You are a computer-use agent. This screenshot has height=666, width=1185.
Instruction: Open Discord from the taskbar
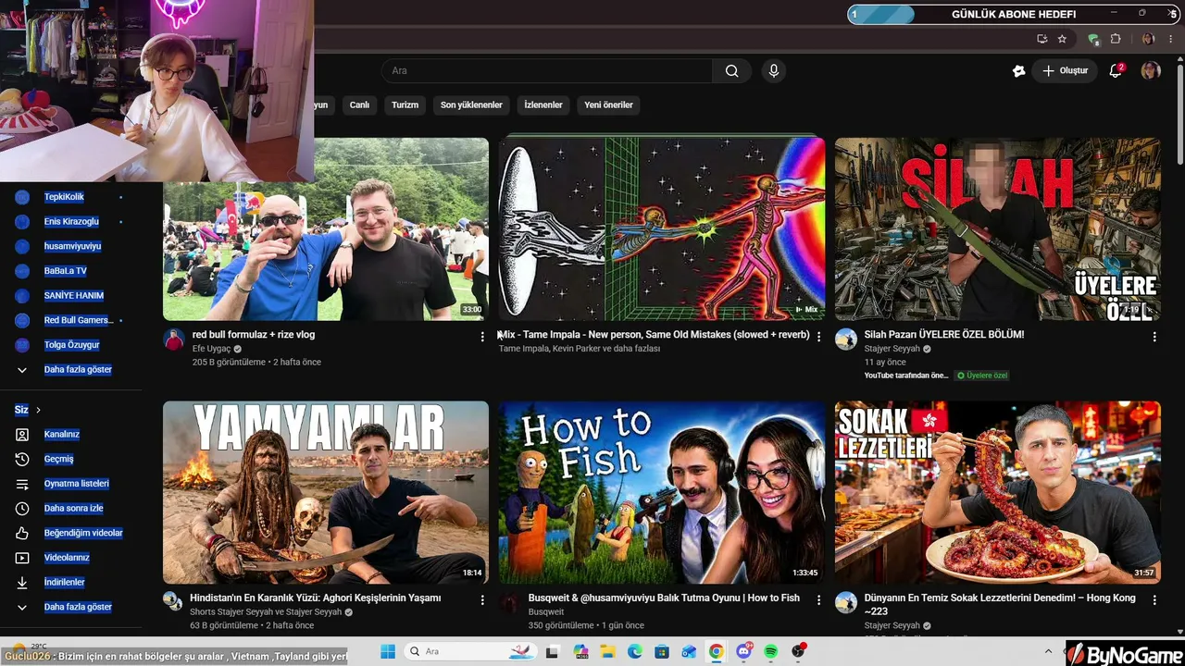click(743, 651)
